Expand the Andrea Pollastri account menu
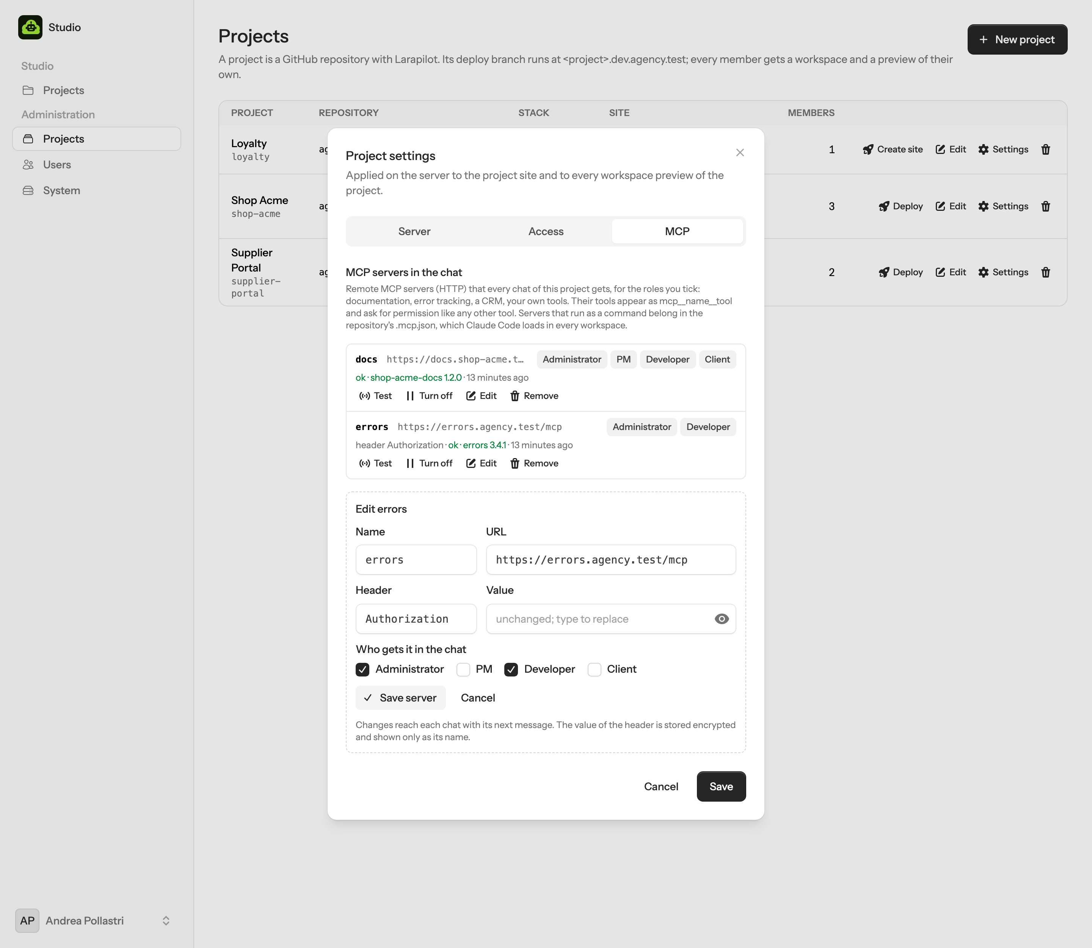The height and width of the screenshot is (948, 1092). click(x=97, y=920)
